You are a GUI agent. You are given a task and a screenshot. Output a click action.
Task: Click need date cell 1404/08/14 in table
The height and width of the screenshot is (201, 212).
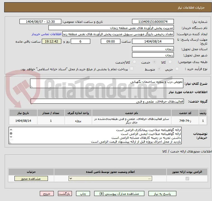point(23,121)
